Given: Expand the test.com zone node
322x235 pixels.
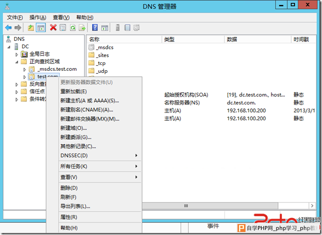Looking at the screenshot, I should (x=24, y=77).
